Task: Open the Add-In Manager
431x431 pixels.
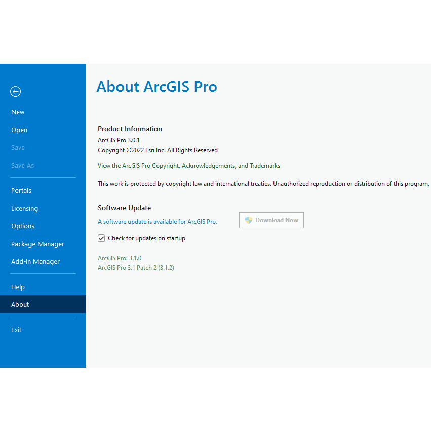Action: pyautogui.click(x=35, y=262)
